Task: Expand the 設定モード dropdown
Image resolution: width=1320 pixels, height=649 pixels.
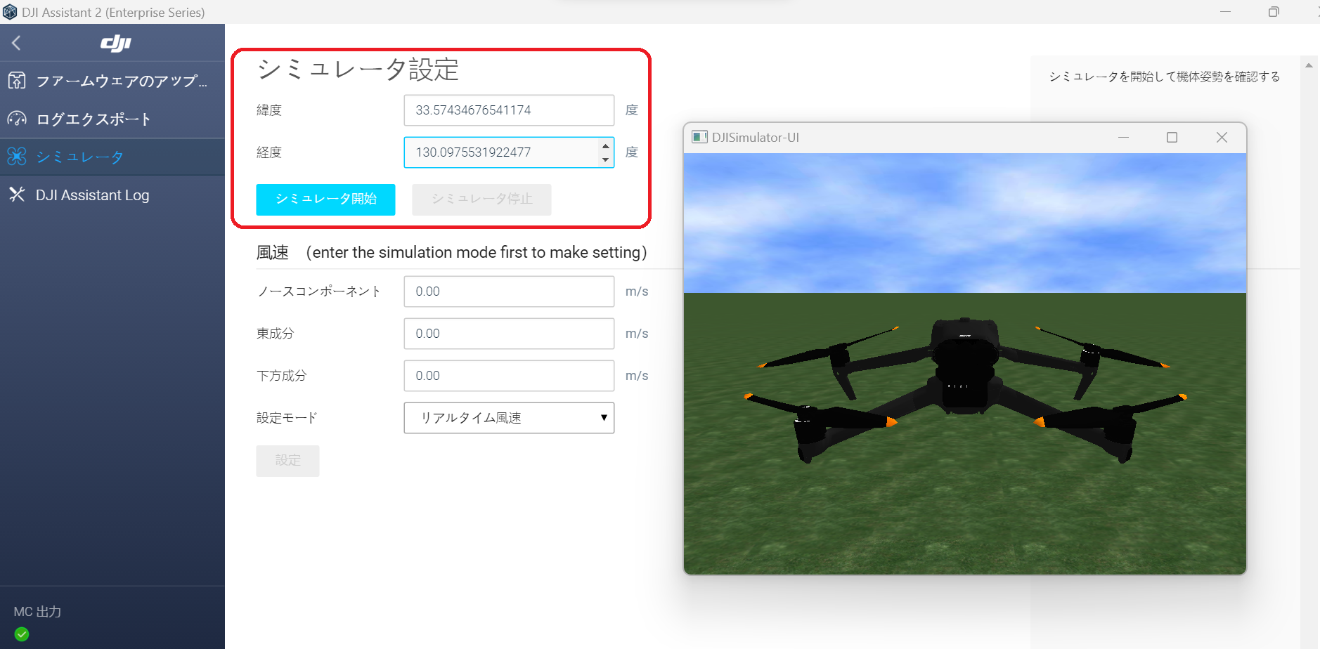Action: tap(509, 418)
